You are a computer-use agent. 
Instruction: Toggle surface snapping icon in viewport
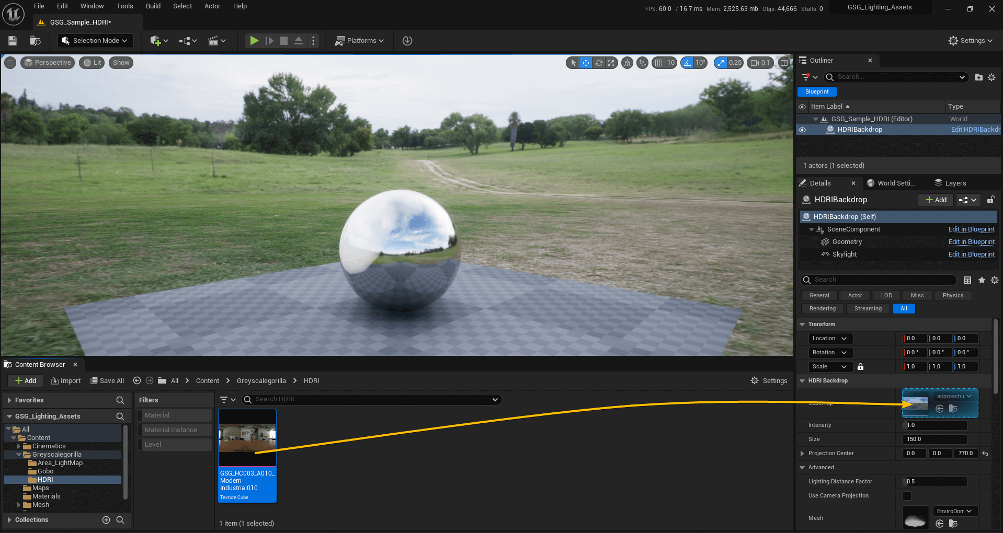(642, 63)
